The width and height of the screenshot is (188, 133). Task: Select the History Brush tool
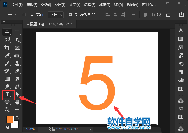(7, 71)
